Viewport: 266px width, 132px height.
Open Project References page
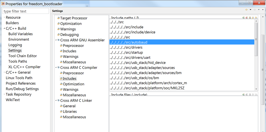coord(21,83)
